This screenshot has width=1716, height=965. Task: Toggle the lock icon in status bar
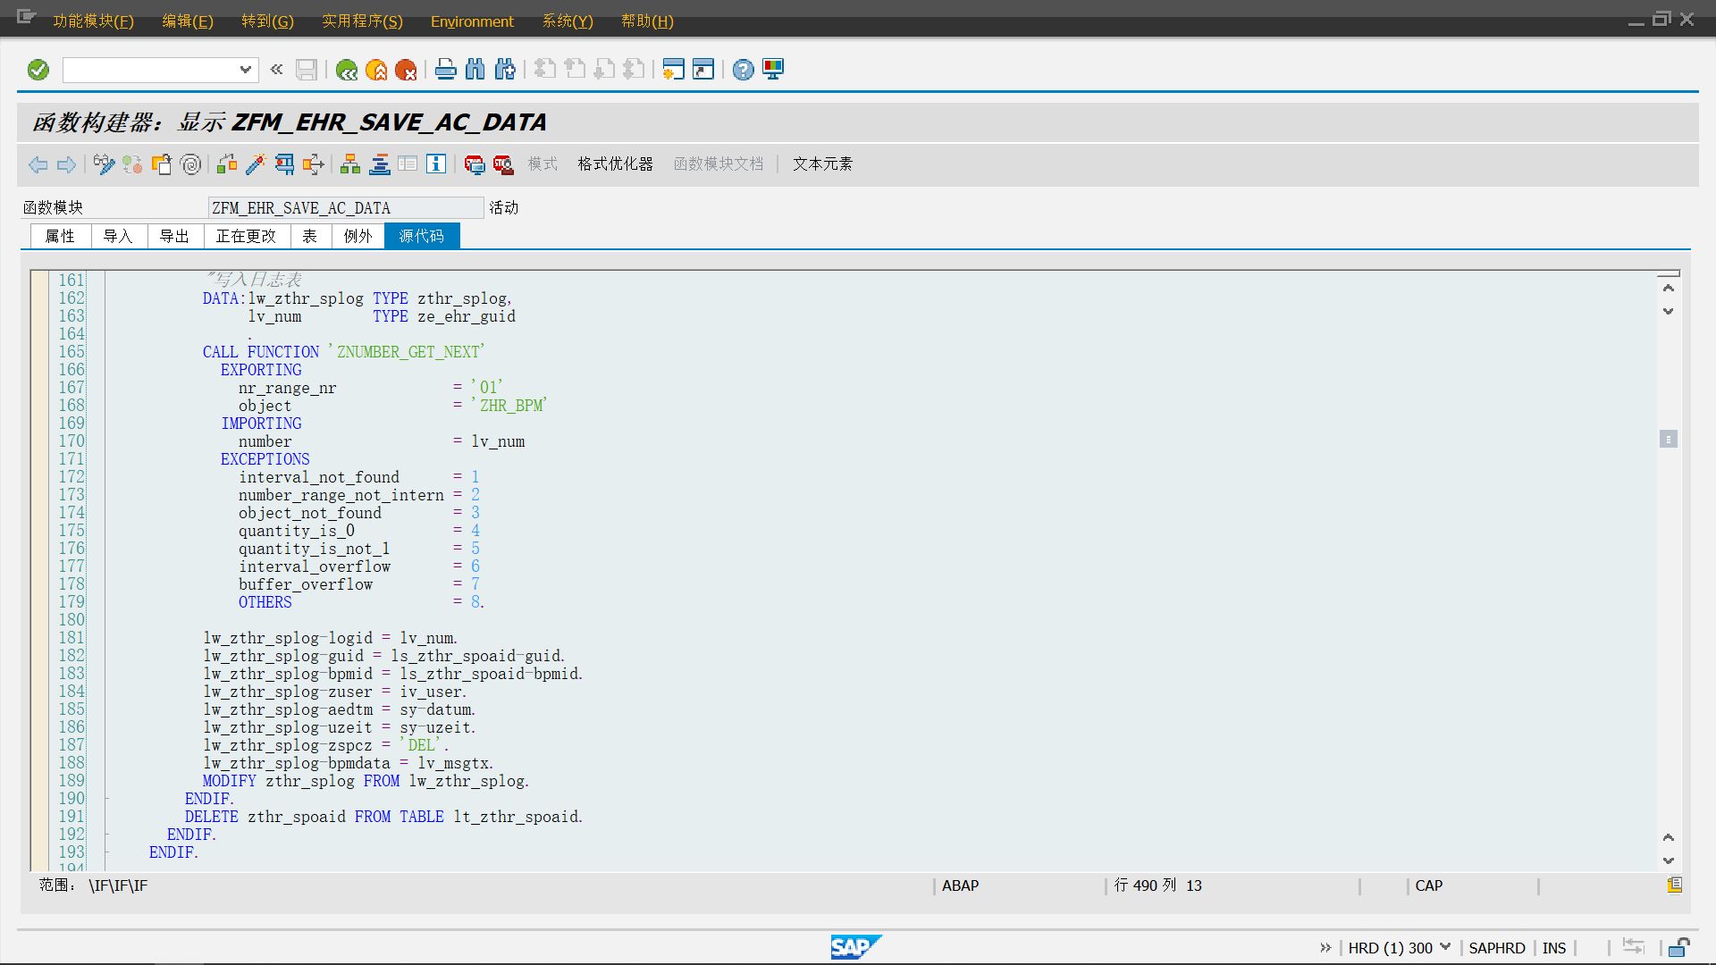pyautogui.click(x=1678, y=948)
